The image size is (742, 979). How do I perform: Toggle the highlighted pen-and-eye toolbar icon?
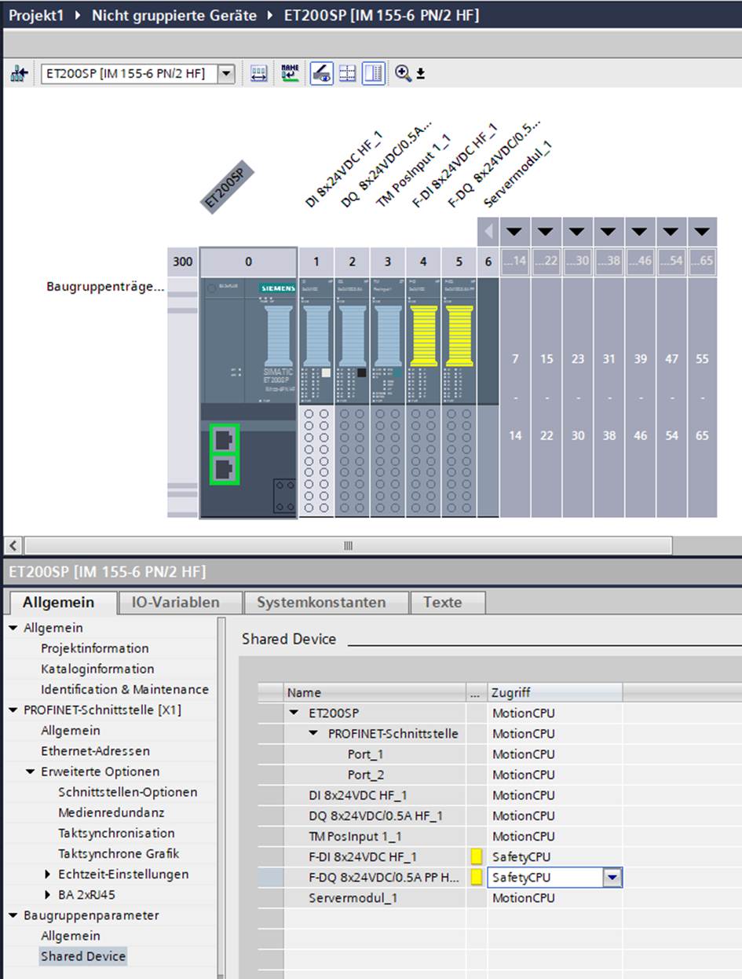[x=321, y=74]
